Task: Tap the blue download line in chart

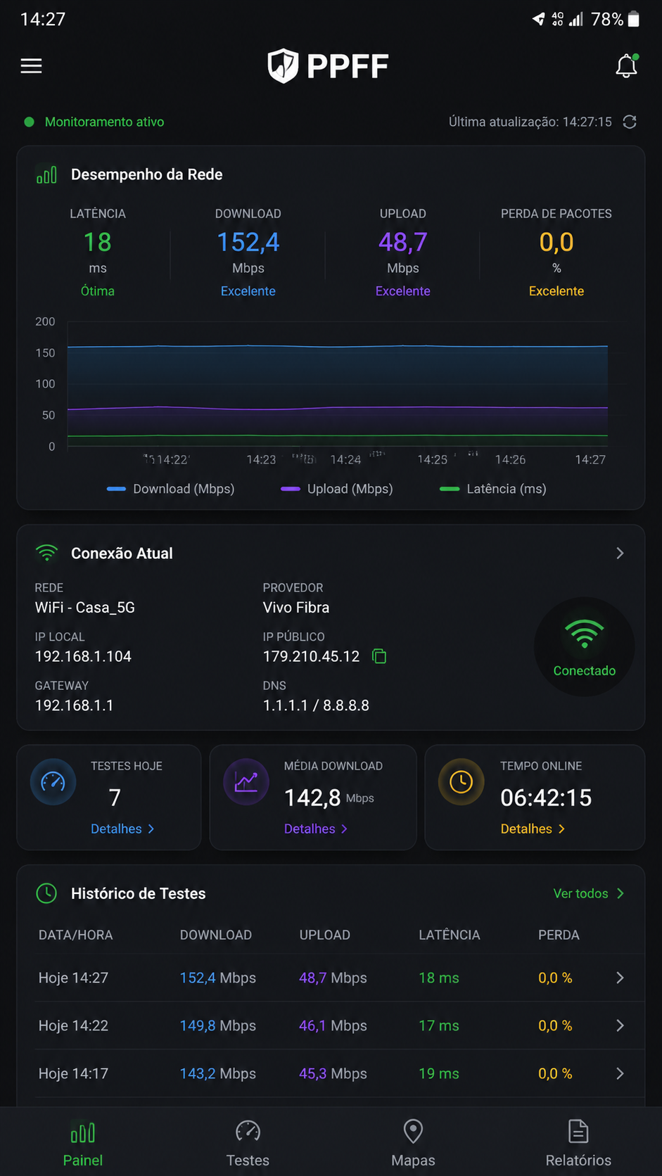Action: tap(338, 346)
